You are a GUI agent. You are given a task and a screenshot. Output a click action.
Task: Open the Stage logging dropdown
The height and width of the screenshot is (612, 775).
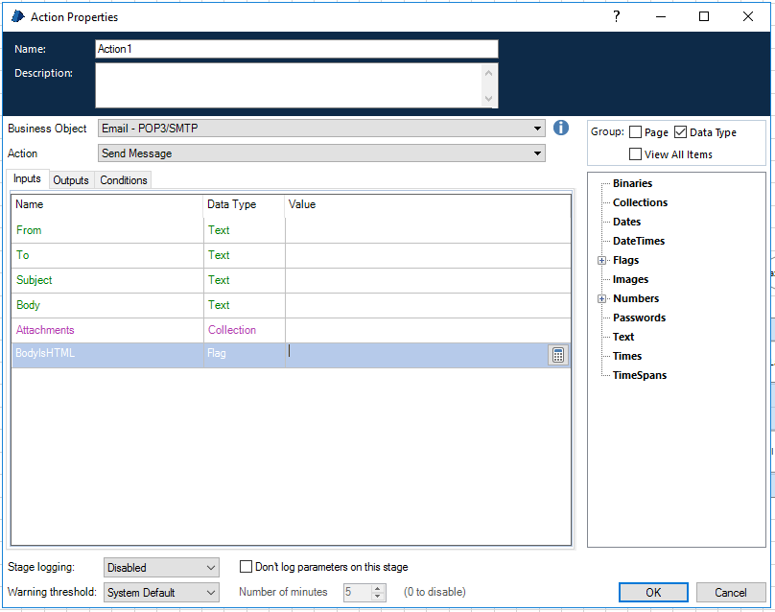pyautogui.click(x=162, y=568)
